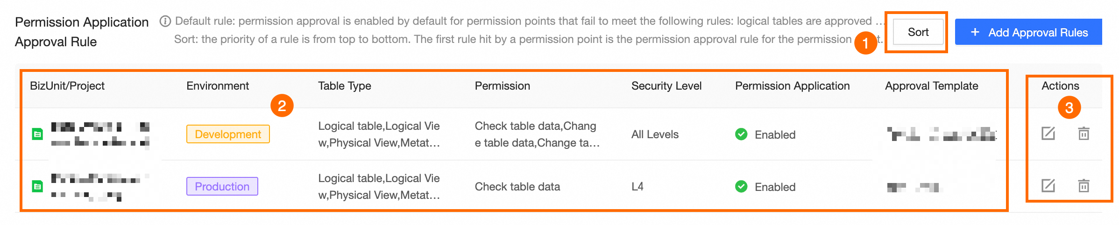
Task: Click the BizUnit/Project column header
Action: 67,86
